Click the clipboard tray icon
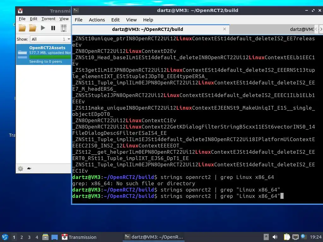This screenshot has height=242, width=323. click(287, 237)
